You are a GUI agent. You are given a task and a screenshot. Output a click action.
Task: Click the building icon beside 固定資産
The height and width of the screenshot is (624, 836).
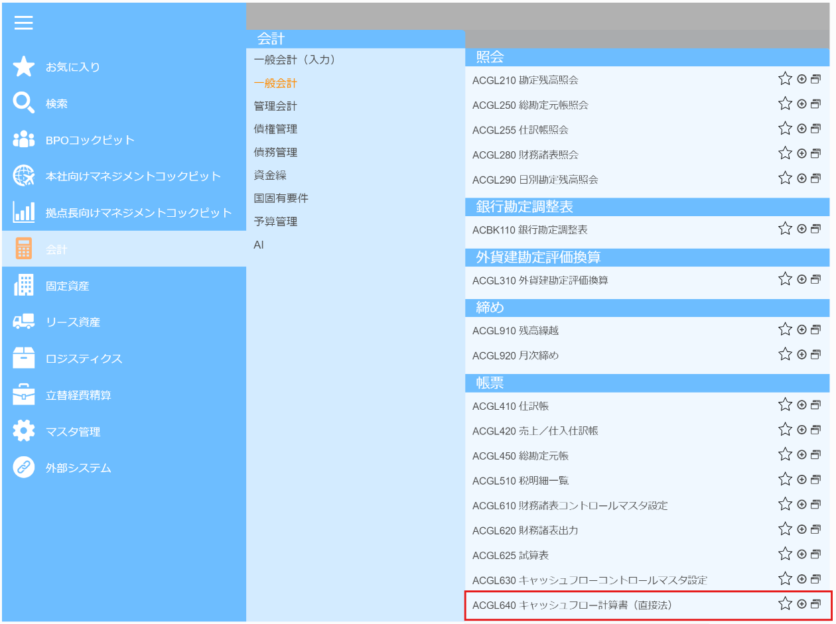point(23,285)
